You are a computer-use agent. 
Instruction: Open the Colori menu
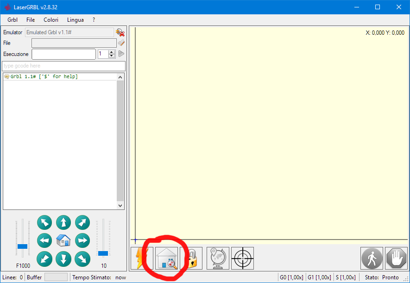(51, 20)
